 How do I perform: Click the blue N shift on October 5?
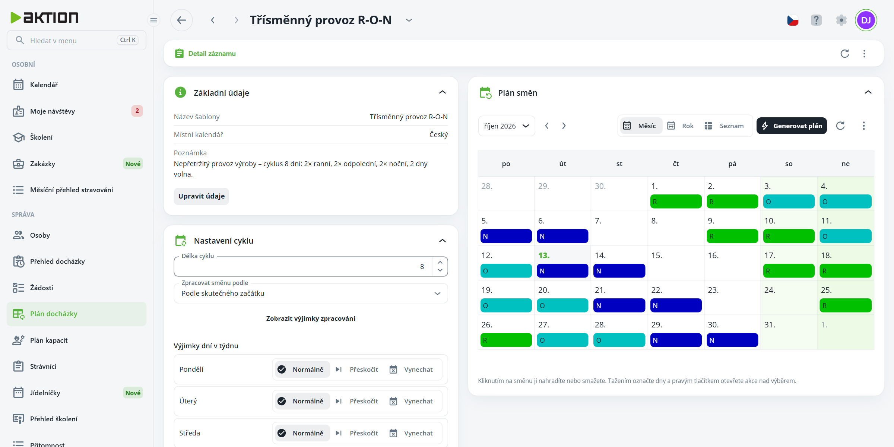506,236
